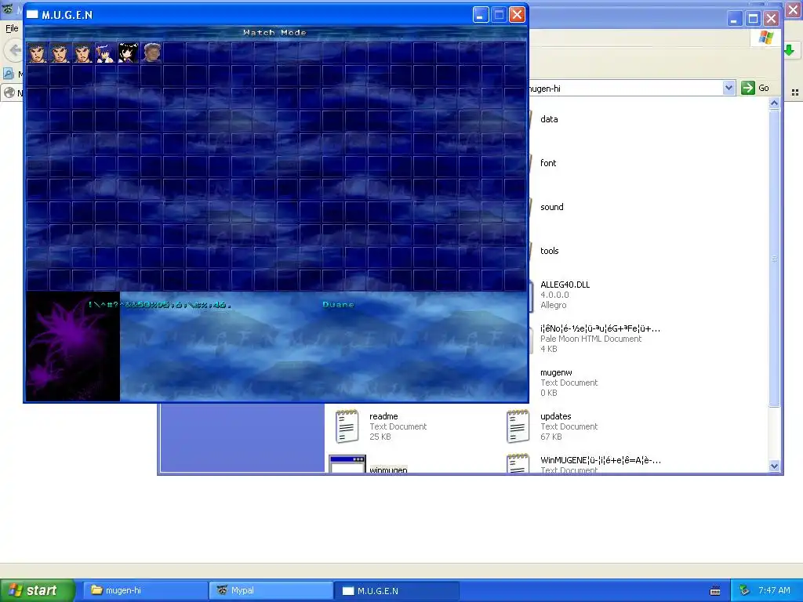
Task: Select the leftmost Kung Fu Man portrait
Action: click(37, 53)
